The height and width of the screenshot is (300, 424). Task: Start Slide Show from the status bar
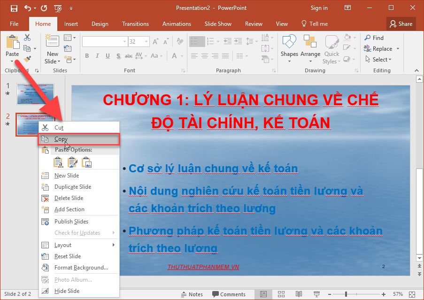(x=316, y=294)
